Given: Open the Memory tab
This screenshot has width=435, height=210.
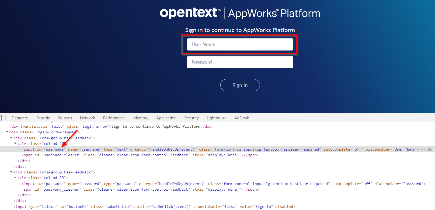Looking at the screenshot, I should tap(141, 118).
